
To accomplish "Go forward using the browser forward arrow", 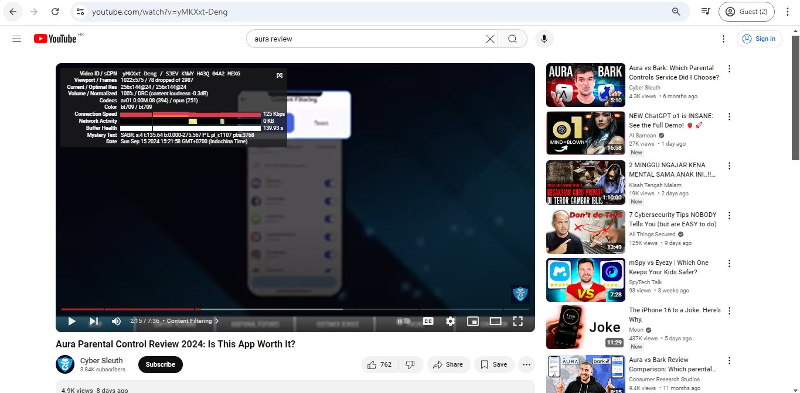I will coord(34,12).
